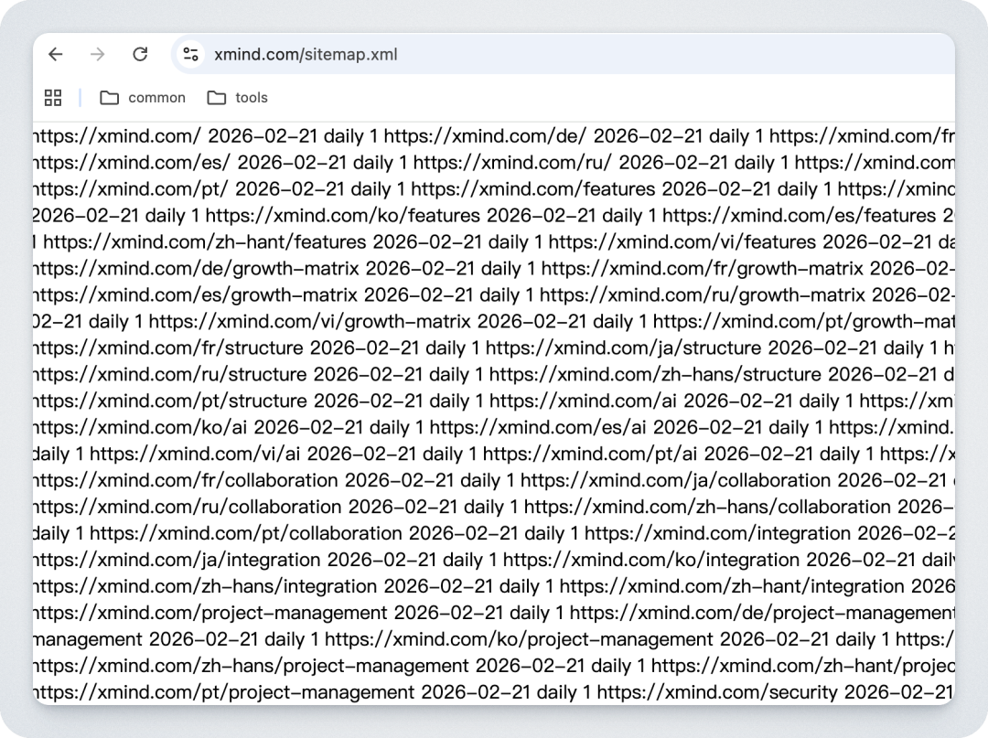Click the https://xmind.com/ko/ai text
The image size is (988, 738).
(141, 427)
